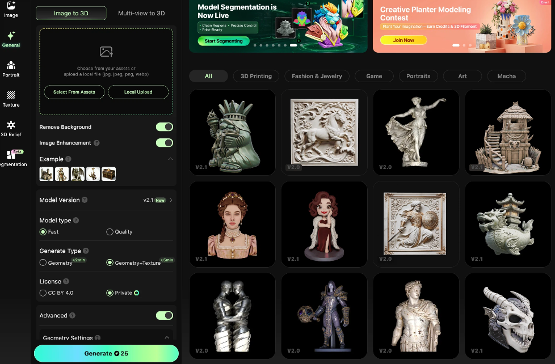Screen dimensions: 555x364
Task: Filter gallery by Mecha
Action: (x=507, y=76)
